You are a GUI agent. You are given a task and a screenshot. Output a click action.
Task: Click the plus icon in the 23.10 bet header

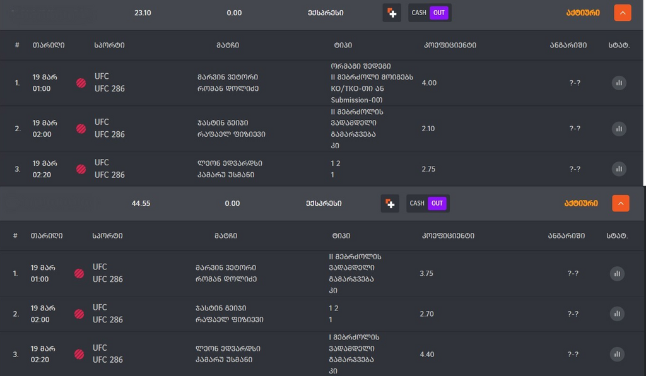[392, 13]
